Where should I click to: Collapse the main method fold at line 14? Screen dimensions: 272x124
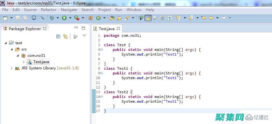click(101, 97)
